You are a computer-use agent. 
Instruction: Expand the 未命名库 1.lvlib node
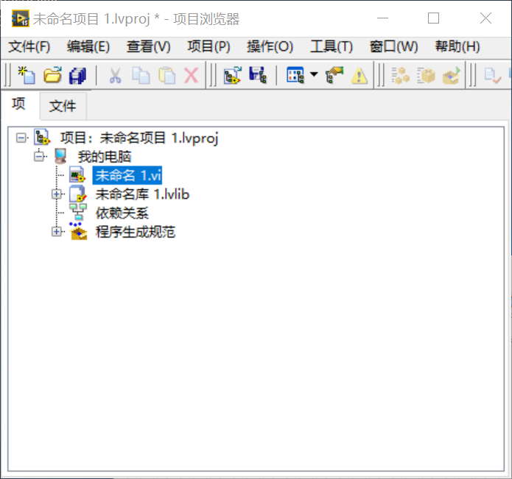point(57,194)
